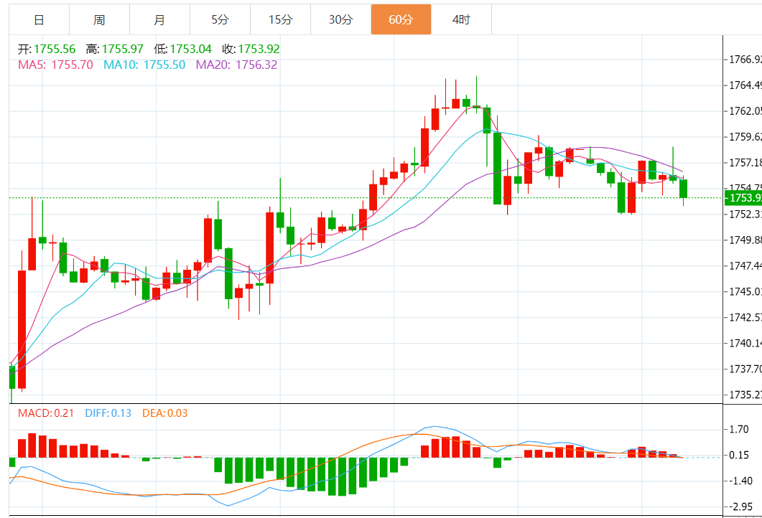
Task: Click the 1766.9 price axis label
Action: click(x=745, y=60)
